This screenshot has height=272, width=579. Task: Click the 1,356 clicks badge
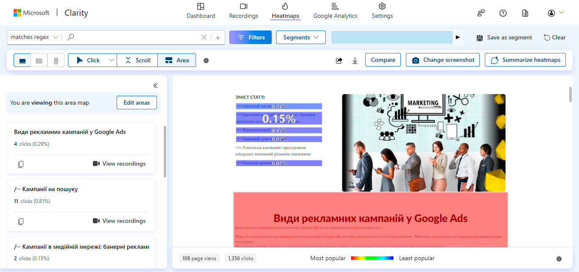point(241,258)
